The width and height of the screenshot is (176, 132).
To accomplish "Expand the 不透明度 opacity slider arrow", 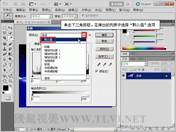I will (172, 63).
